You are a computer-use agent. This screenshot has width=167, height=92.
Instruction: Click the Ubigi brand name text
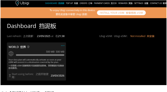(x=24, y=3)
